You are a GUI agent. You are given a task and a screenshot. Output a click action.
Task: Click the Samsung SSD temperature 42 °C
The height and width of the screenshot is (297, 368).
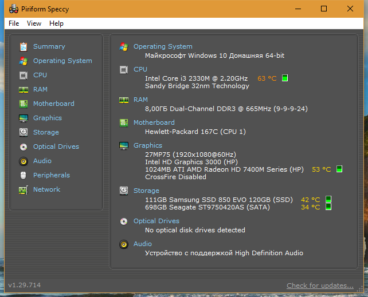[x=311, y=200]
